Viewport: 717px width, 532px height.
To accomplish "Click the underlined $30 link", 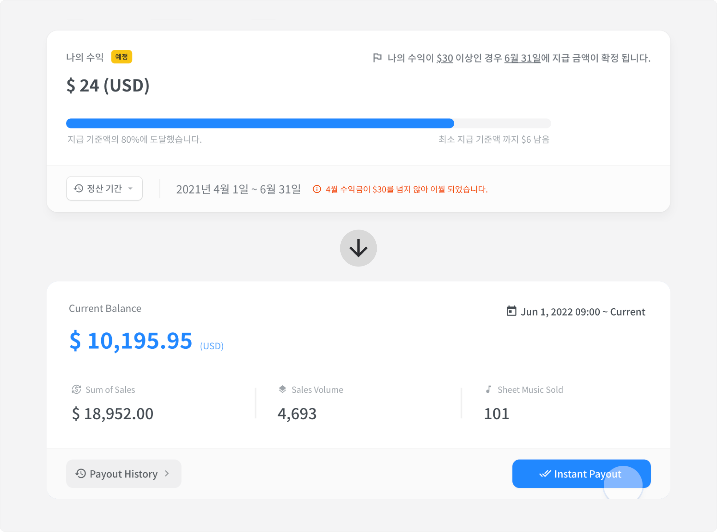I will [x=445, y=58].
